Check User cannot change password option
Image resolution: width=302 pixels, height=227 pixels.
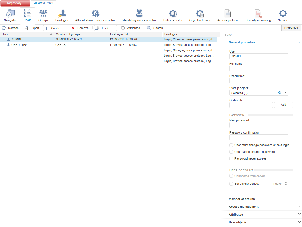231,152
